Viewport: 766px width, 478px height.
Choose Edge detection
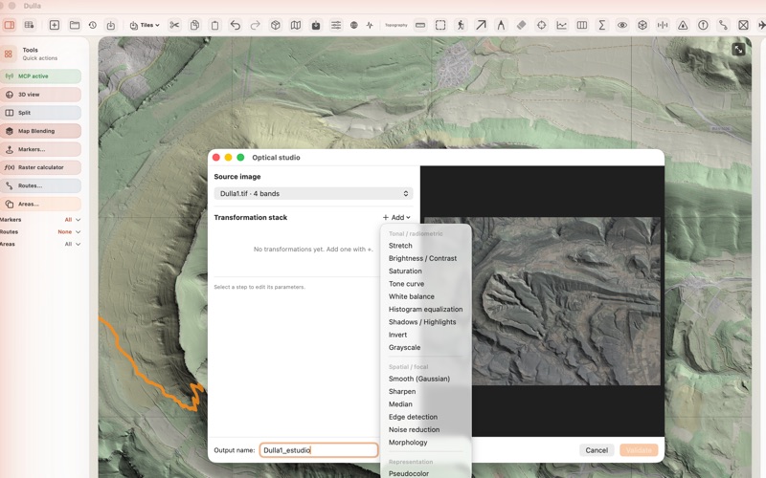point(413,417)
